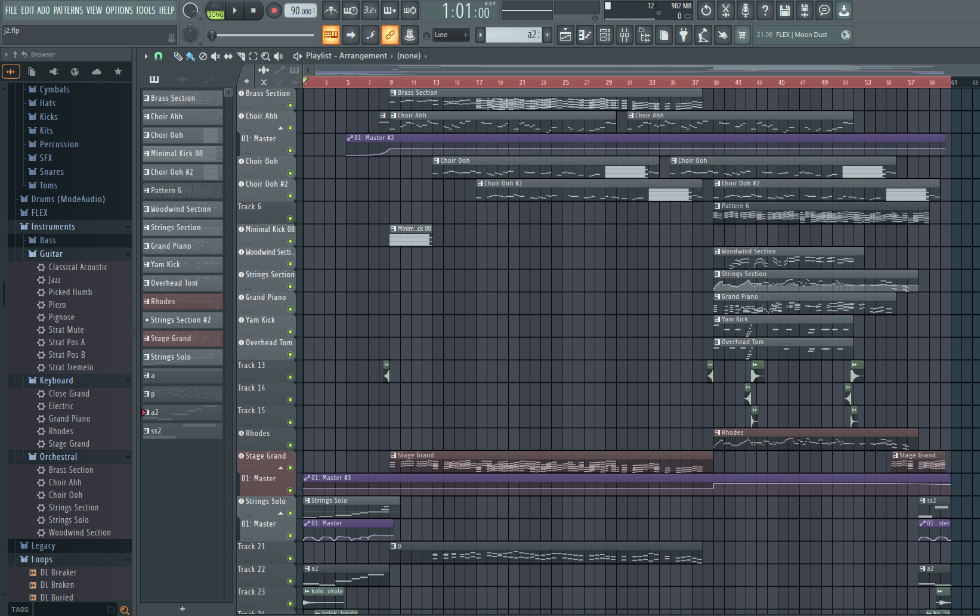The width and height of the screenshot is (980, 616).
Task: Open the plugin picker plug icon
Action: click(684, 35)
